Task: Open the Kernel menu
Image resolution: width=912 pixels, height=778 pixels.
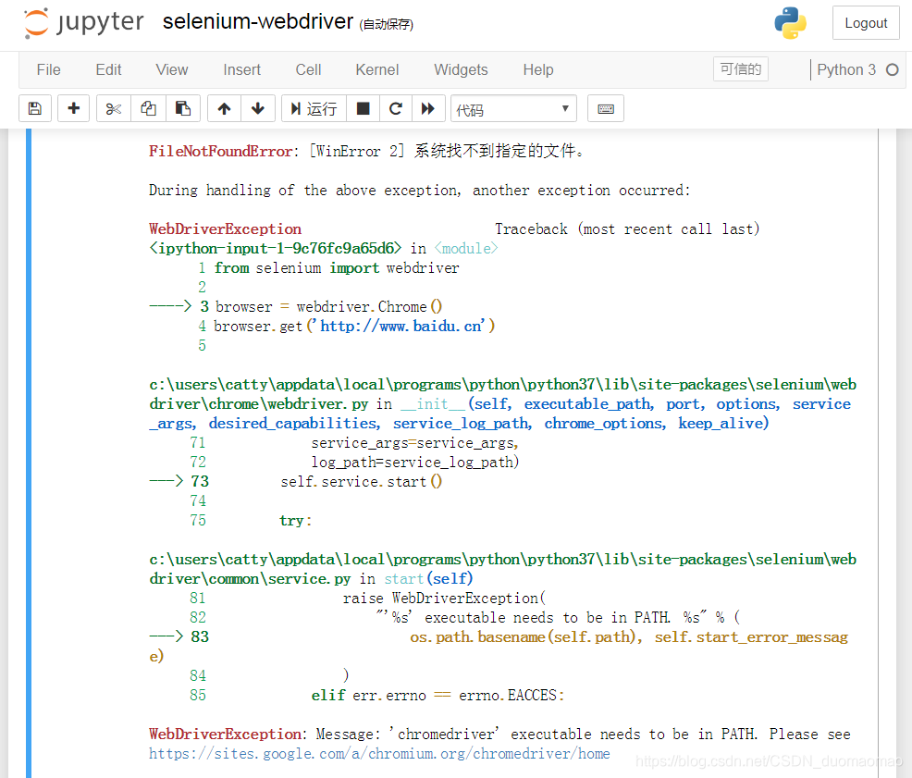Action: pos(376,69)
